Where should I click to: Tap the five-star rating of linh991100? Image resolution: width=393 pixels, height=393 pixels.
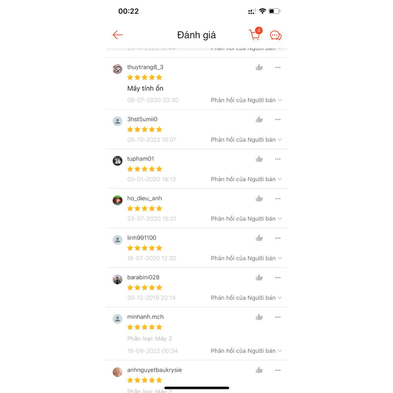coord(145,248)
